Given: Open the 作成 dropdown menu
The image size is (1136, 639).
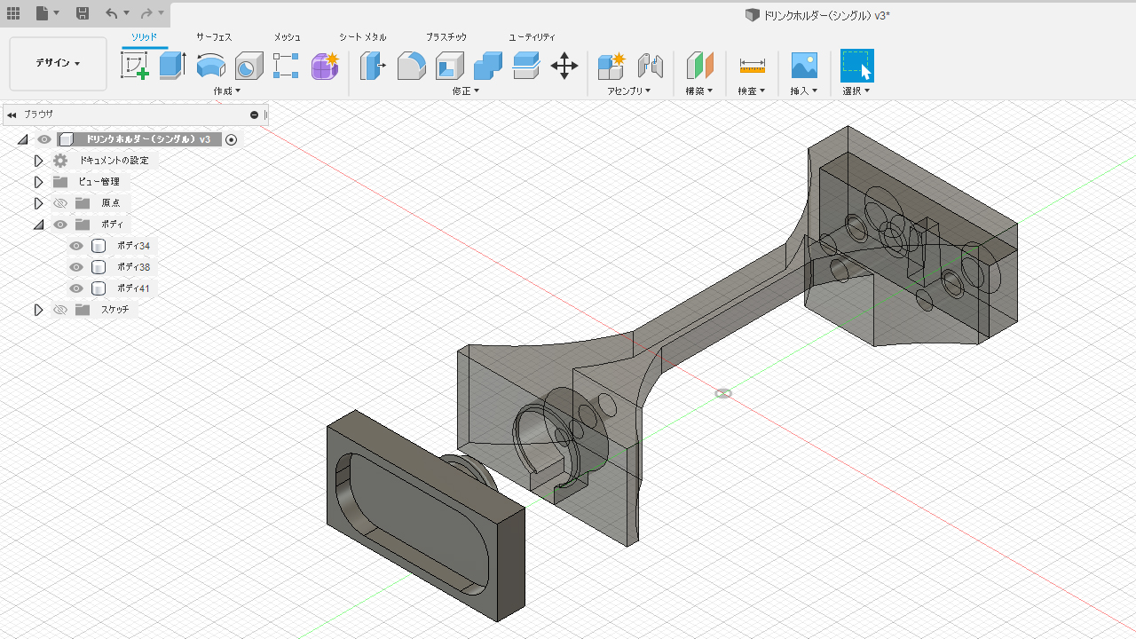Looking at the screenshot, I should tap(227, 91).
